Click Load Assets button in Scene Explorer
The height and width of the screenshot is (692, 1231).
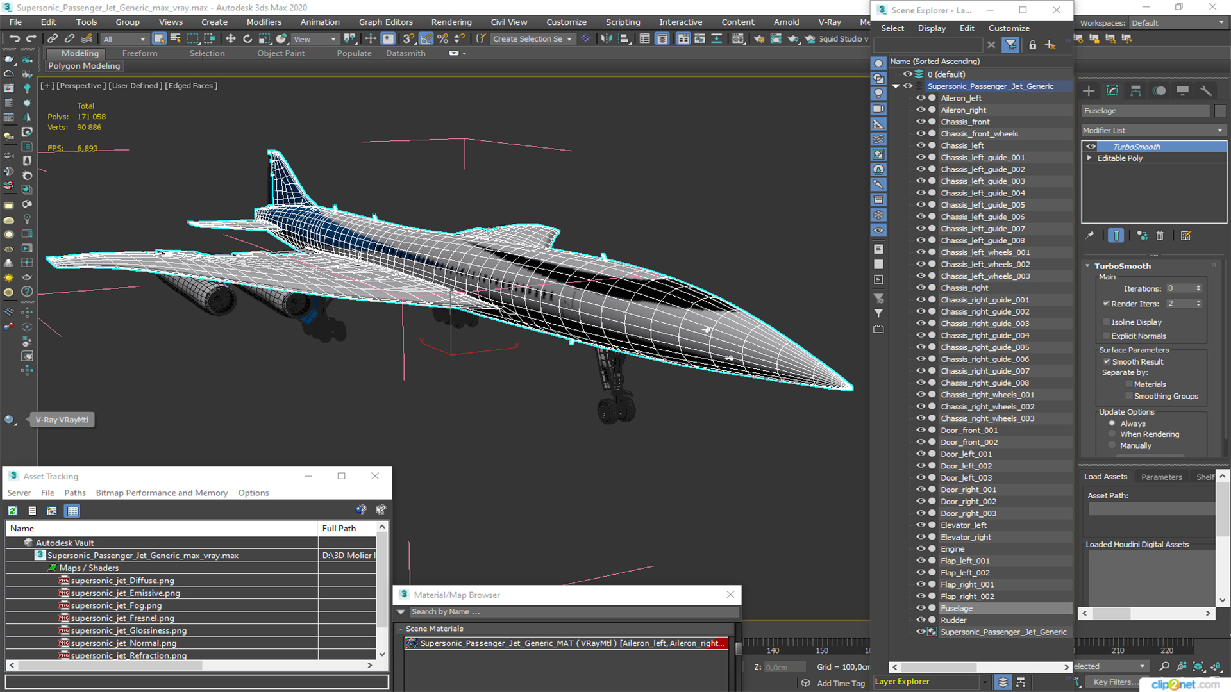click(x=1105, y=477)
